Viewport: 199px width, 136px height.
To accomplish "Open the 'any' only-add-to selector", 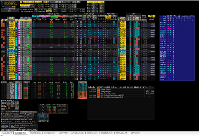I will pos(49,11).
